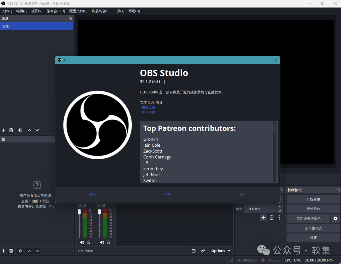
Task: Click the OBS logo in About dialog title bar
Action: pos(59,60)
